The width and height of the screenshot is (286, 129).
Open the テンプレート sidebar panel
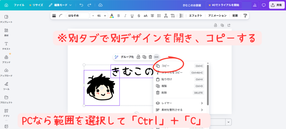(x=6, y=19)
